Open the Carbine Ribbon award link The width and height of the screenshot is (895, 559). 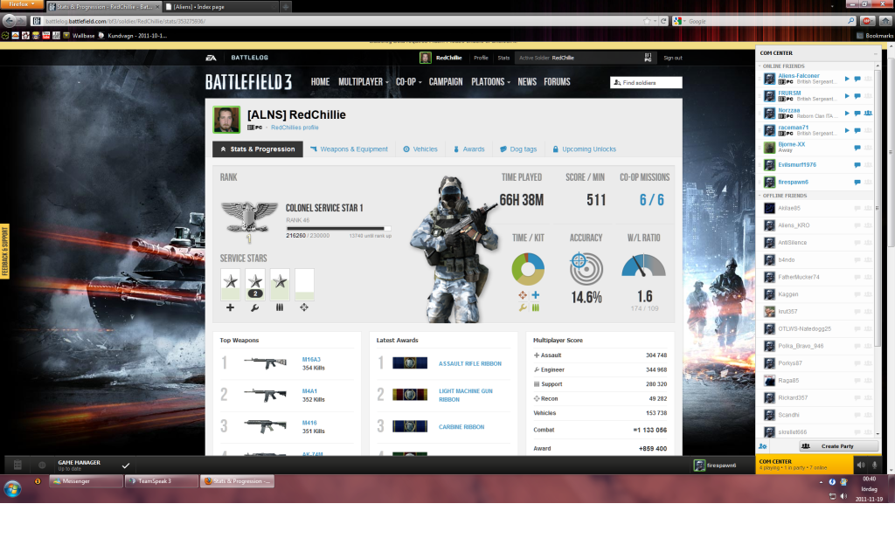[461, 427]
